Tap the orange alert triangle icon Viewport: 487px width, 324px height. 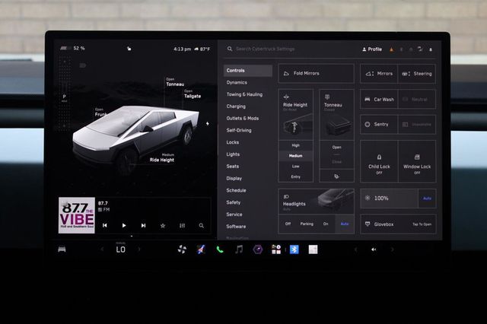pos(392,49)
